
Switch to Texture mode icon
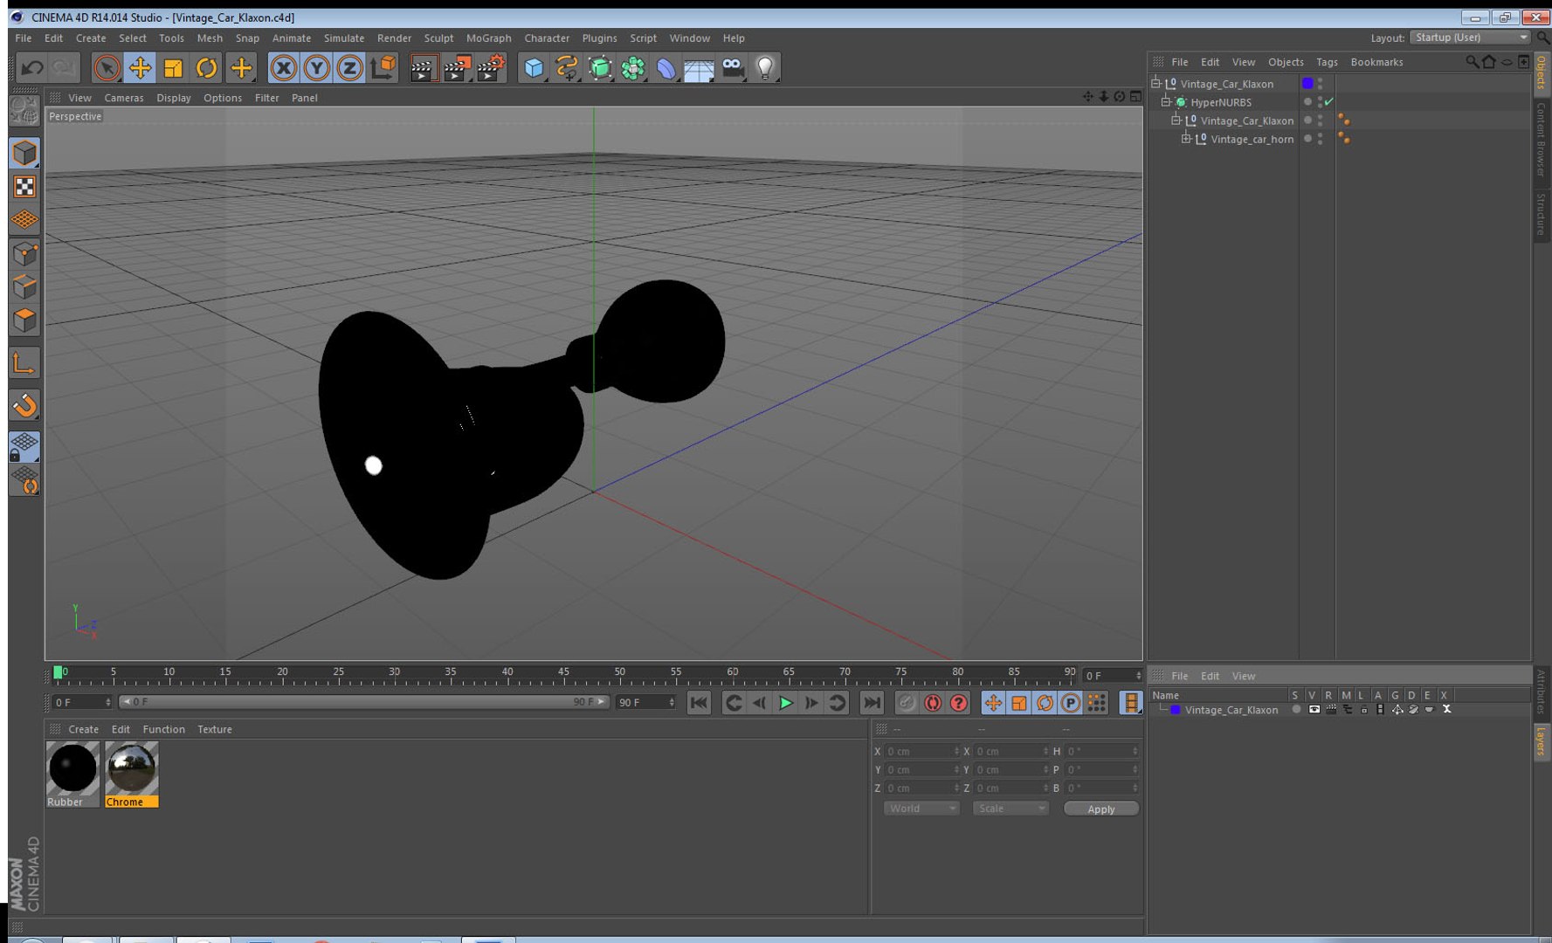[x=24, y=187]
